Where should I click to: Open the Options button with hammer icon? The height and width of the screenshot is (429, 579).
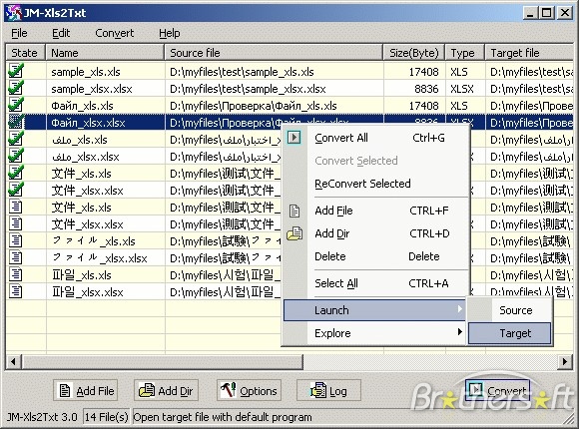[249, 390]
